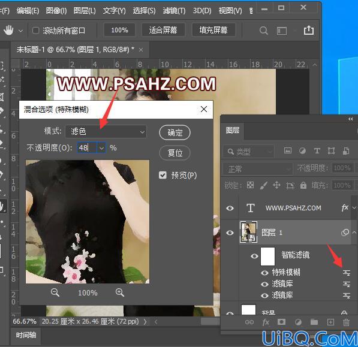358x347 pixels.
Task: Lock layer position move icon
Action: coord(276,185)
